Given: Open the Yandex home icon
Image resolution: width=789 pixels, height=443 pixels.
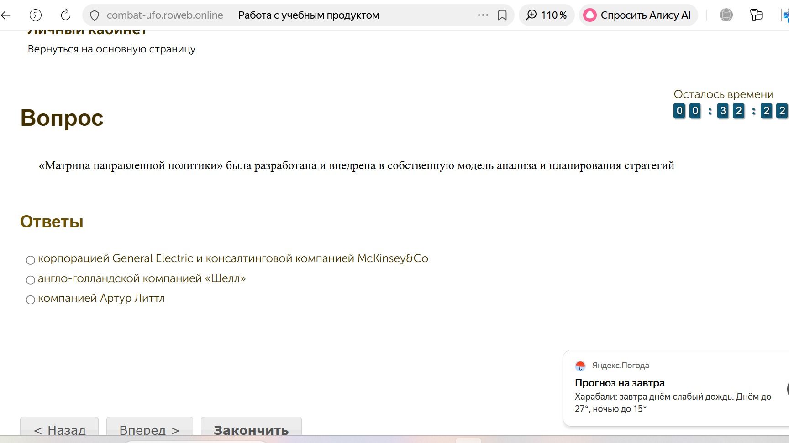Looking at the screenshot, I should [x=36, y=15].
